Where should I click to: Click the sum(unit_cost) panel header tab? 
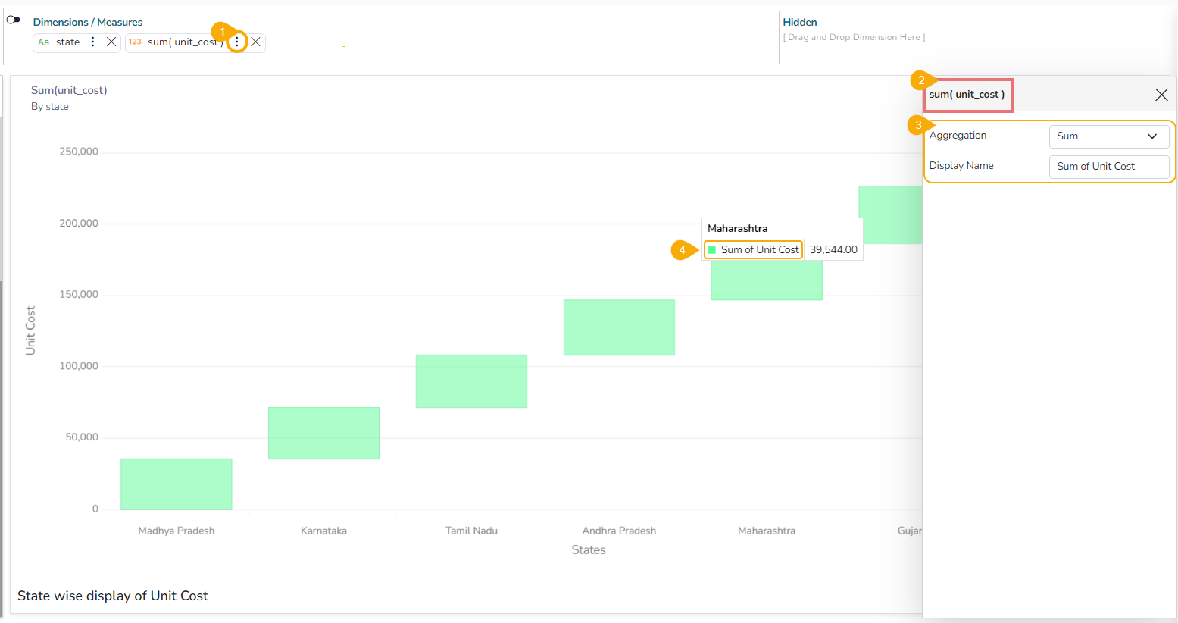tap(967, 95)
